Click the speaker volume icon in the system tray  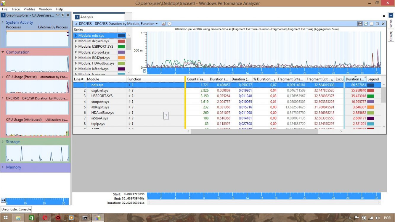coord(377,218)
